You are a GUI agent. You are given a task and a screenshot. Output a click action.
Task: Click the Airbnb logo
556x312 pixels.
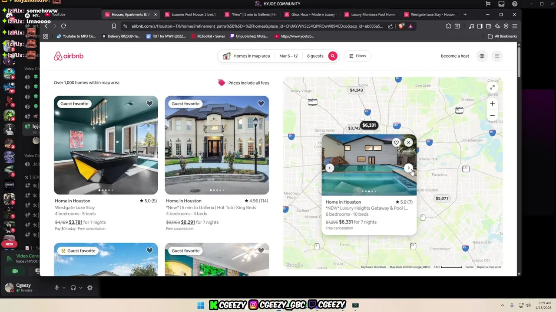click(x=69, y=56)
